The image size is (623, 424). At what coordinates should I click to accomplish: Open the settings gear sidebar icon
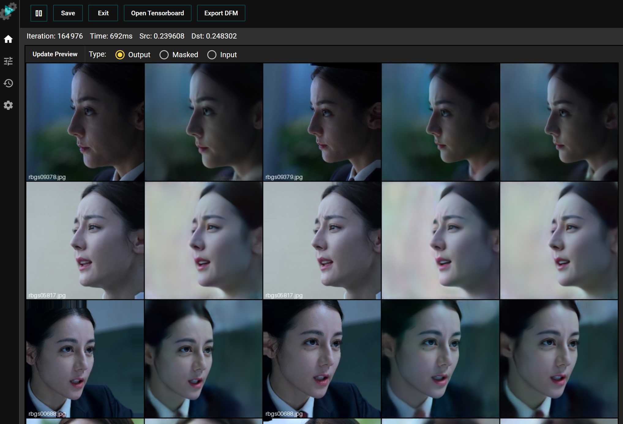coord(8,105)
